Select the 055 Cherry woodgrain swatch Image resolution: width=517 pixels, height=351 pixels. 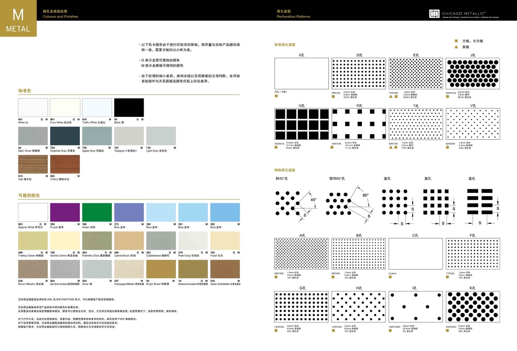point(65,164)
